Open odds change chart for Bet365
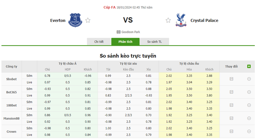Screen dimensions: 257x139 231,92
